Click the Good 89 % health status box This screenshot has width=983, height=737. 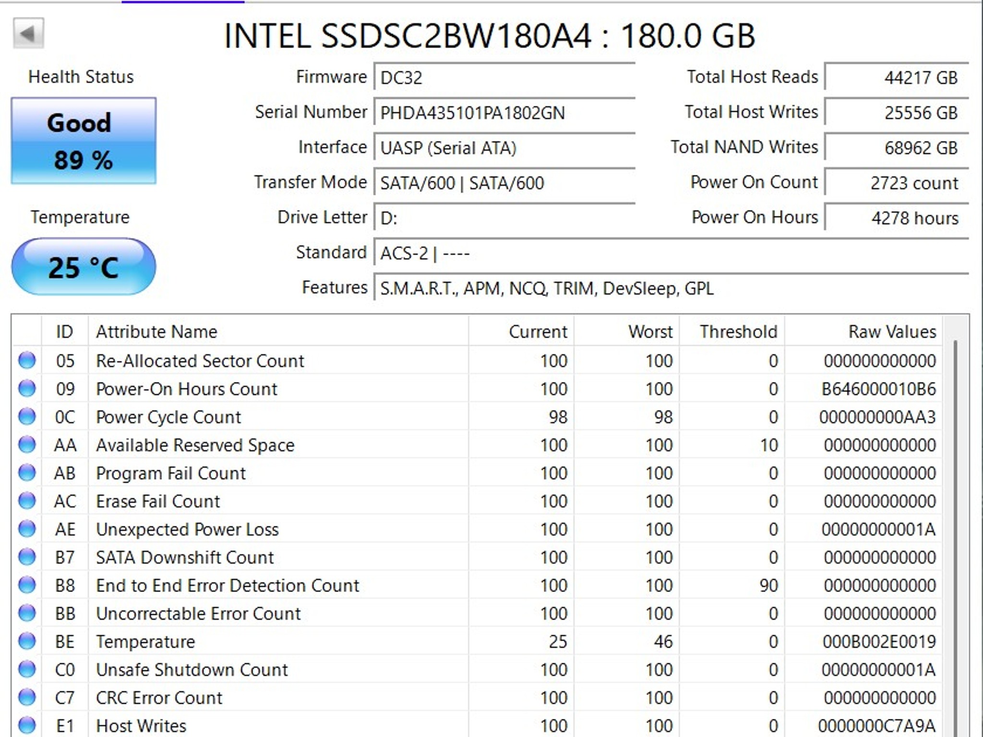click(x=84, y=141)
